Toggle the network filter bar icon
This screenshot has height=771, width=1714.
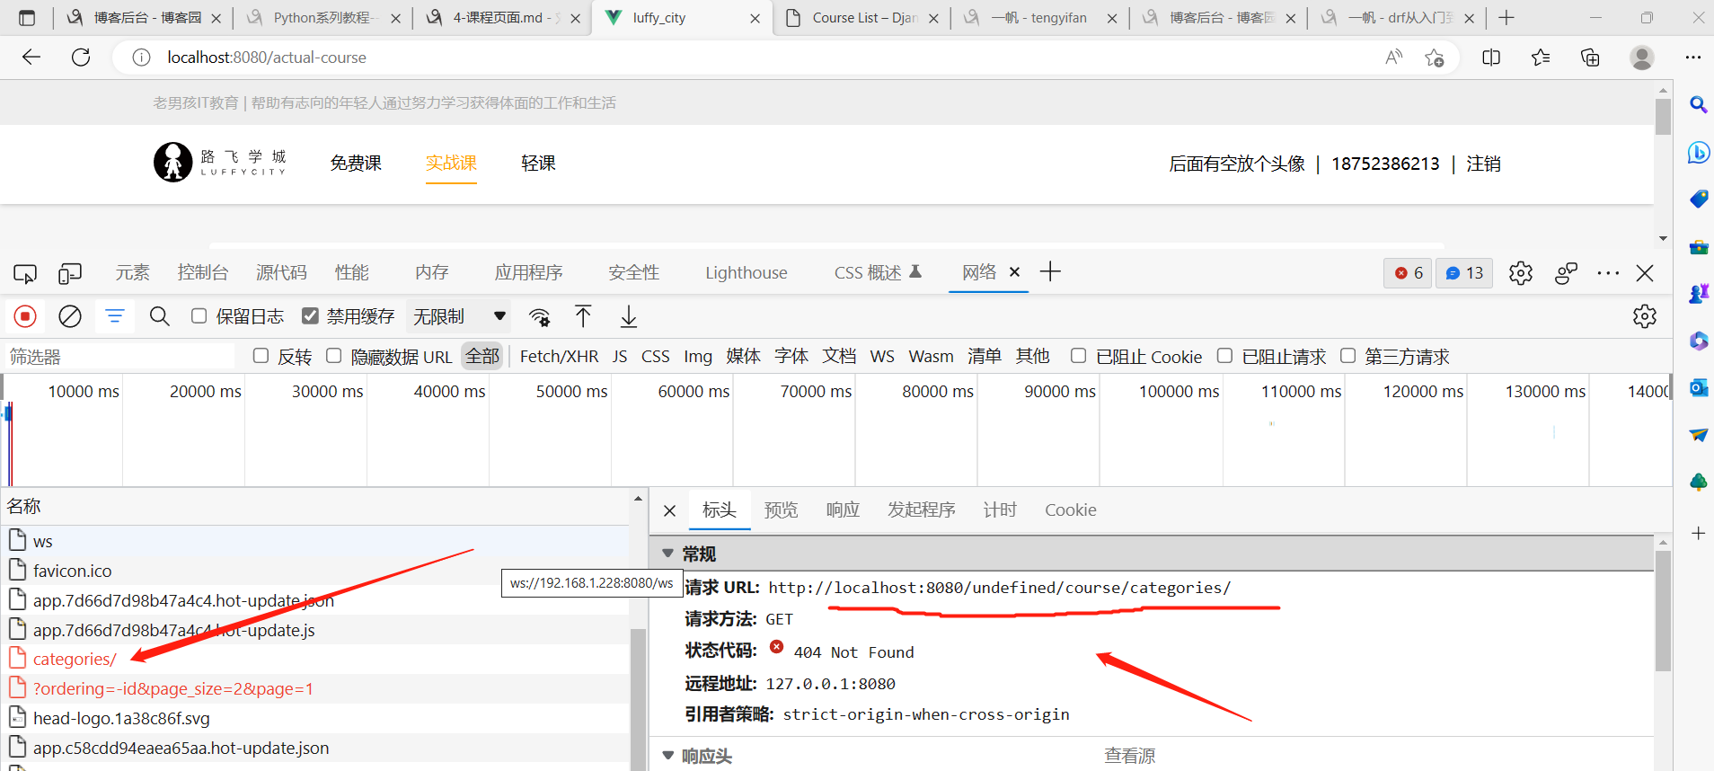115,316
